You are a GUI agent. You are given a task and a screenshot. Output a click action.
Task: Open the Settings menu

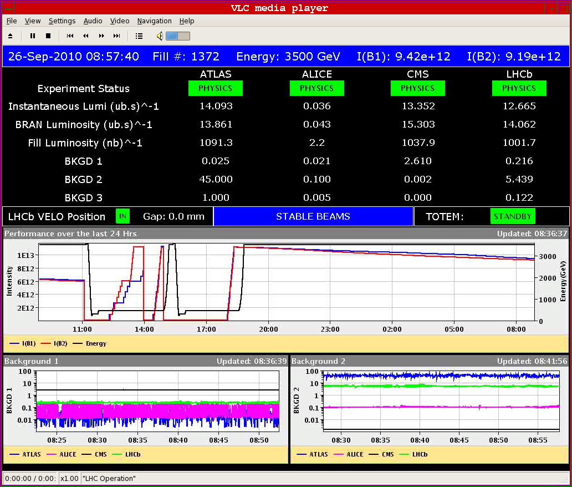[x=62, y=21]
